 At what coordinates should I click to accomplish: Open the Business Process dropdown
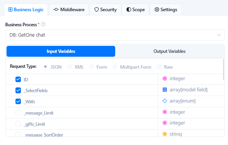[x=115, y=35]
